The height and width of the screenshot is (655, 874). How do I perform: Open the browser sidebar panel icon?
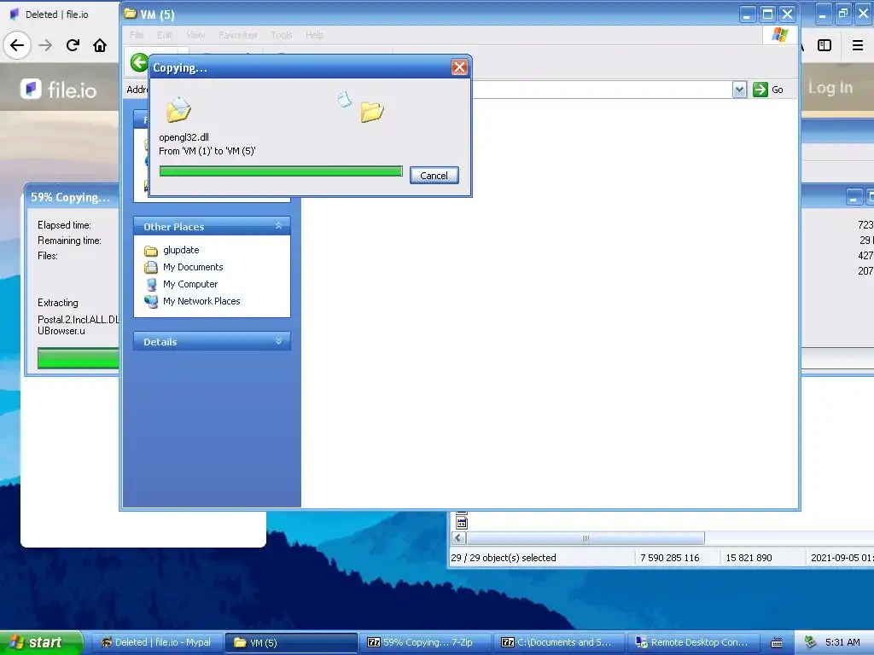point(824,45)
